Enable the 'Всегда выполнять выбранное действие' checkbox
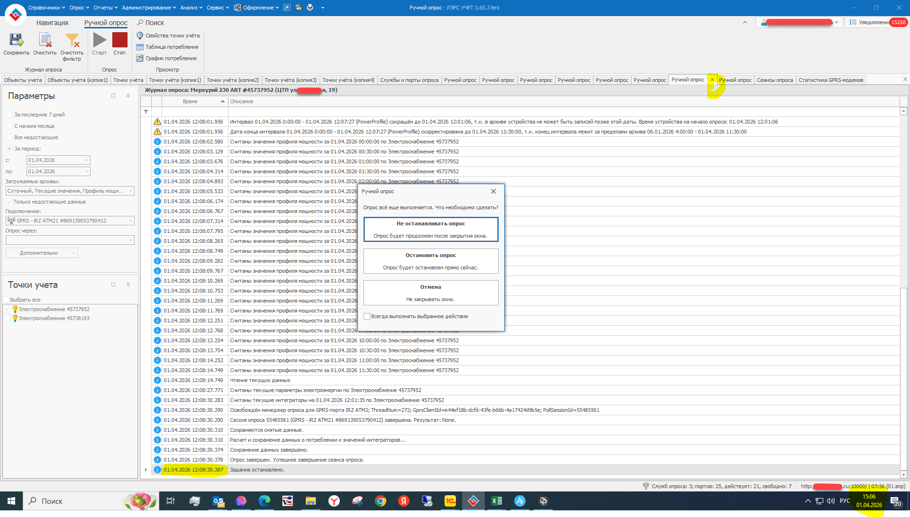Viewport: 910px width, 517px height. pyautogui.click(x=367, y=316)
